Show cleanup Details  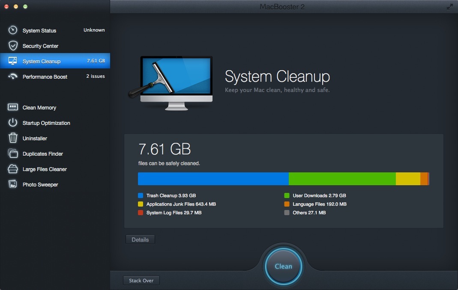click(140, 240)
